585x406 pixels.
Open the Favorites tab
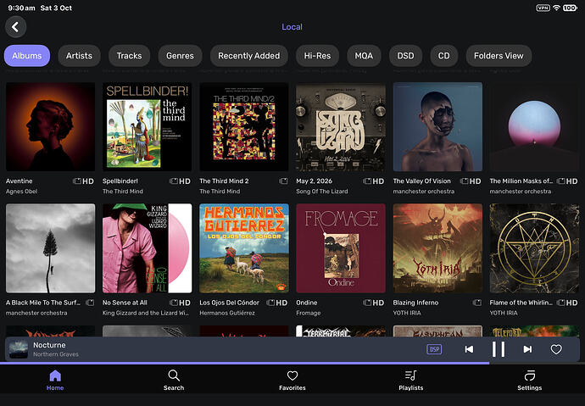click(292, 381)
